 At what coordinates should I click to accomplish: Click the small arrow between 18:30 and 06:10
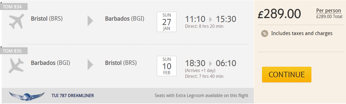[210, 63]
